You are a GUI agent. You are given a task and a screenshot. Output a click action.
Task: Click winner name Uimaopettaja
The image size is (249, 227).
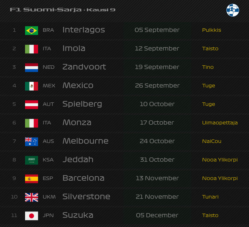point(220,123)
